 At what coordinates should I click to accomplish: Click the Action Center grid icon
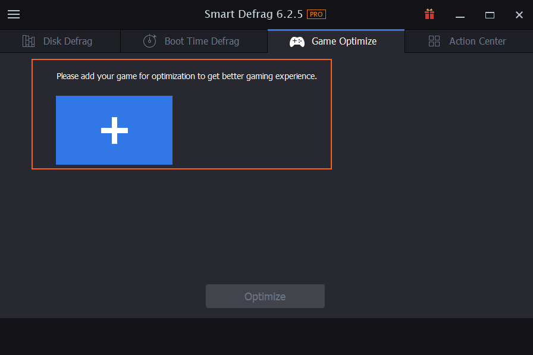pos(434,41)
